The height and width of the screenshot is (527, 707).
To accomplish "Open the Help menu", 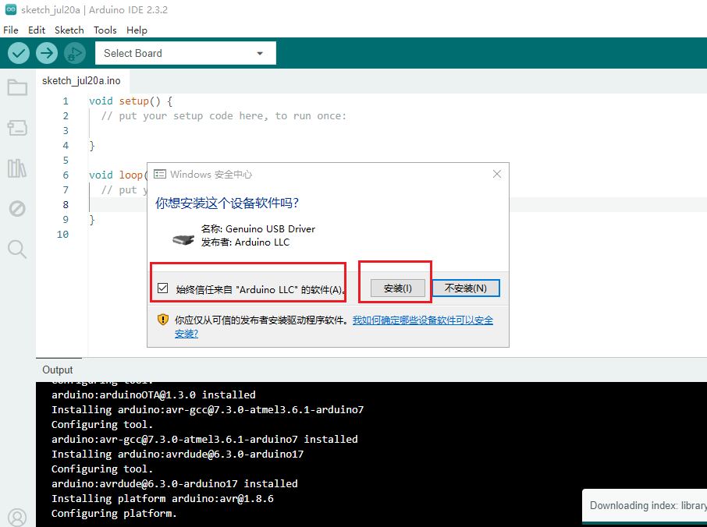I will 137,30.
